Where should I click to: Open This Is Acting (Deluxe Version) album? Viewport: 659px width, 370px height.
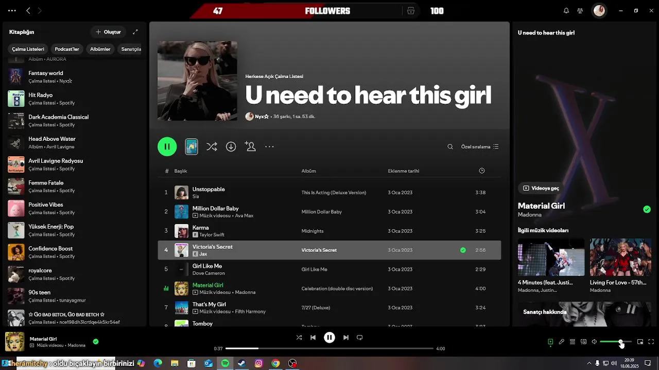pos(334,193)
